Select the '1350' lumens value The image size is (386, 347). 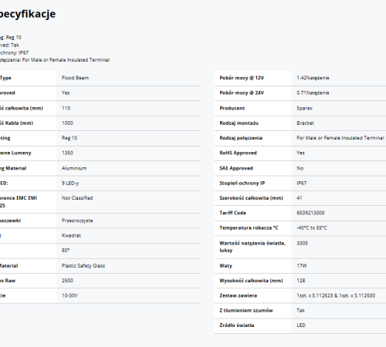click(67, 153)
